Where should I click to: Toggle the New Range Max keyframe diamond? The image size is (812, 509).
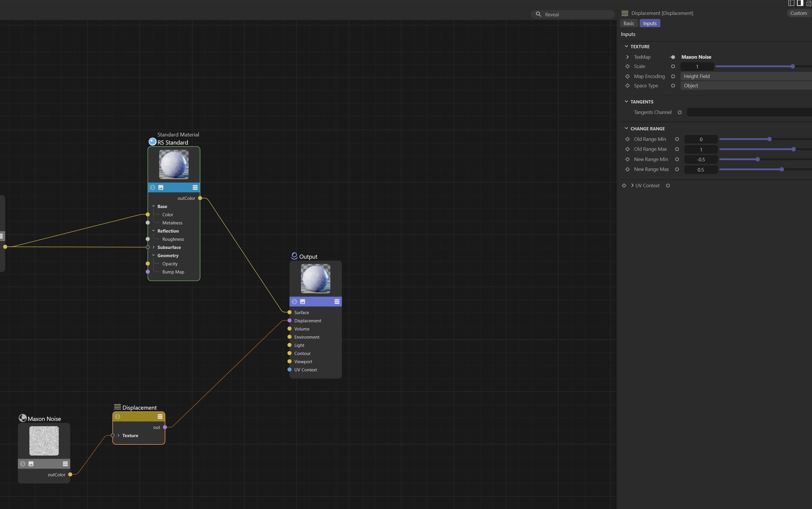tap(627, 169)
